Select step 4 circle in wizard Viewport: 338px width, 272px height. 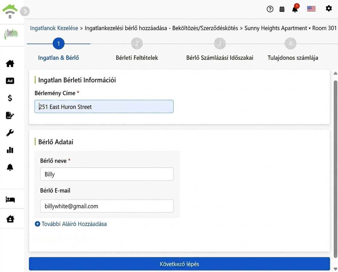click(290, 44)
